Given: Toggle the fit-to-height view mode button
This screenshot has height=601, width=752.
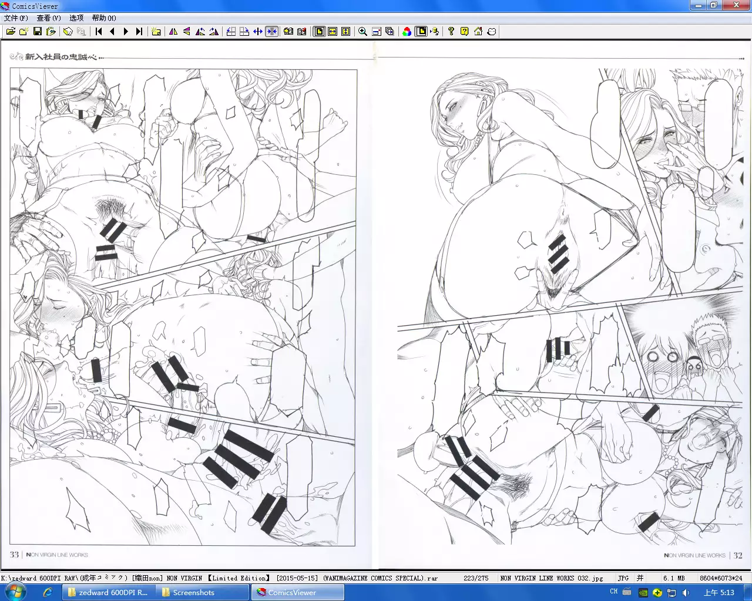Looking at the screenshot, I should (x=346, y=32).
